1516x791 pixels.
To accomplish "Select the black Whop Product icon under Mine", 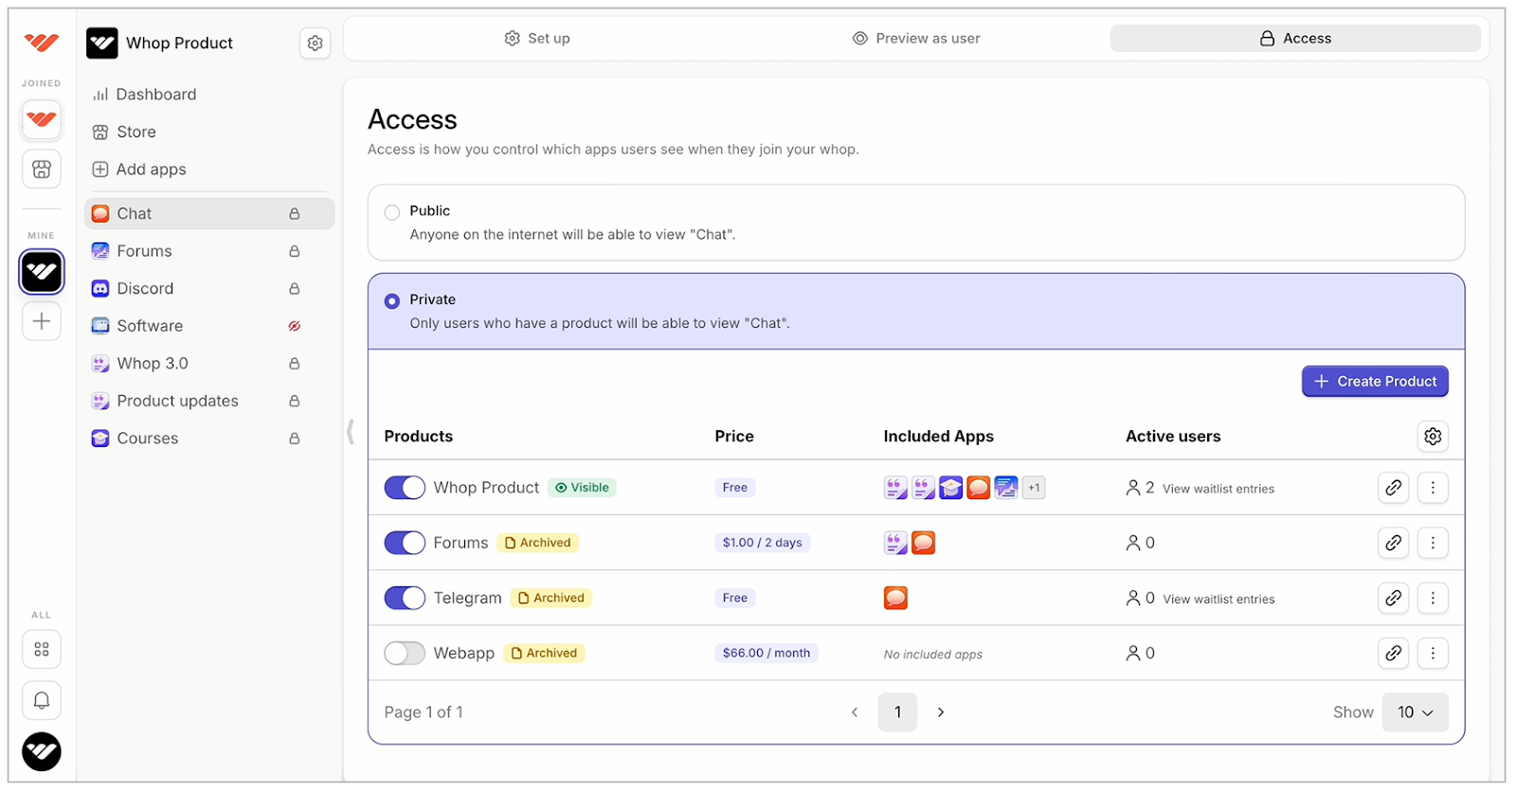I will [42, 272].
